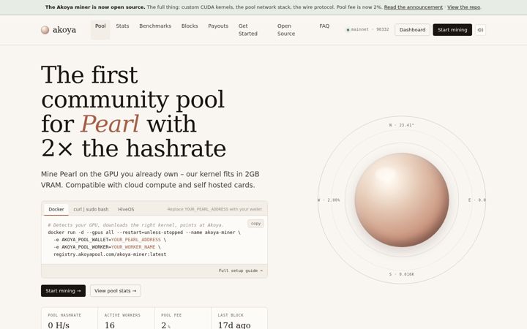Go to the Benchmarks page
The image size is (527, 329).
click(155, 26)
